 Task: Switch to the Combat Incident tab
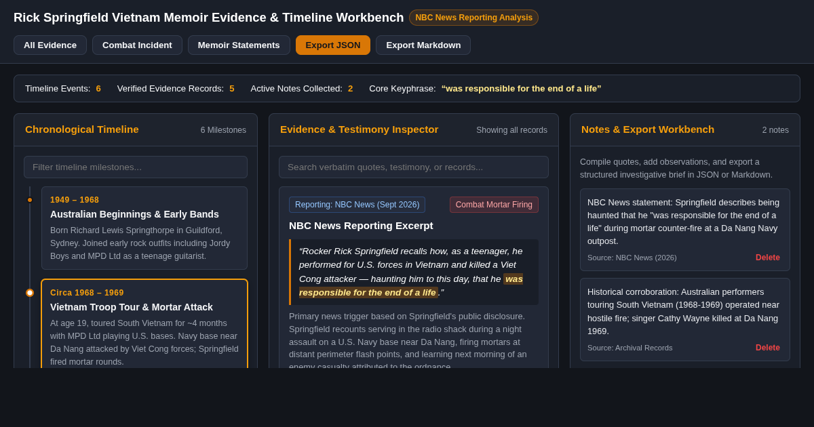pyautogui.click(x=137, y=45)
